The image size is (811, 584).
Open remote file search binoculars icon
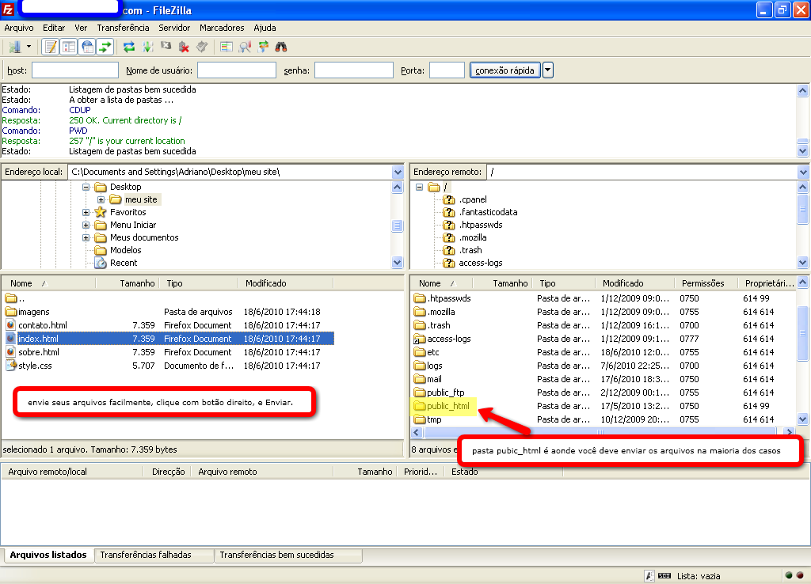[281, 47]
